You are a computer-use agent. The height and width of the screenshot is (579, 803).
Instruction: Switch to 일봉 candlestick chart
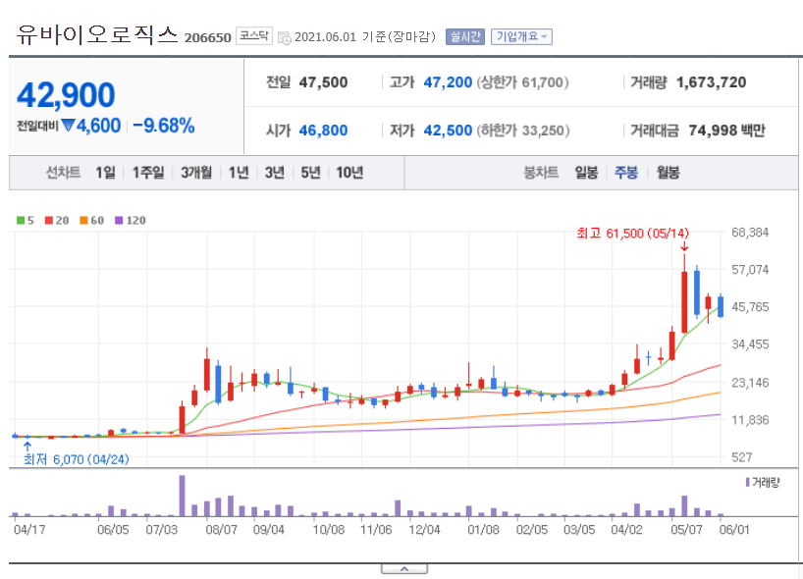point(586,173)
